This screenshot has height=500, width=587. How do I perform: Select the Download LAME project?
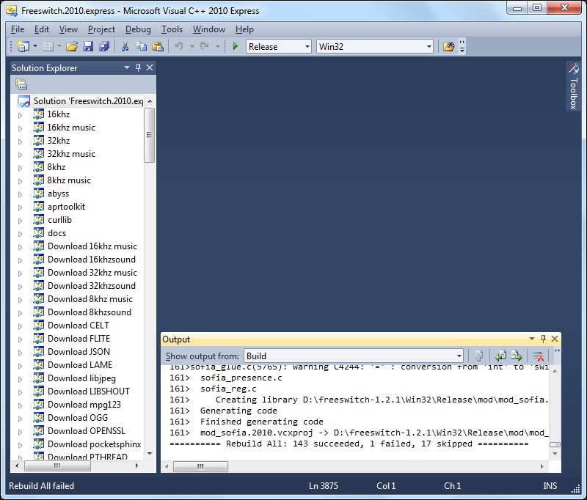tap(80, 365)
